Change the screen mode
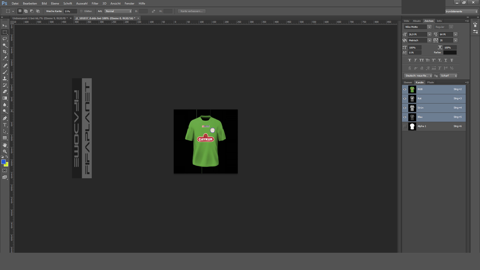The width and height of the screenshot is (480, 270). (5, 177)
